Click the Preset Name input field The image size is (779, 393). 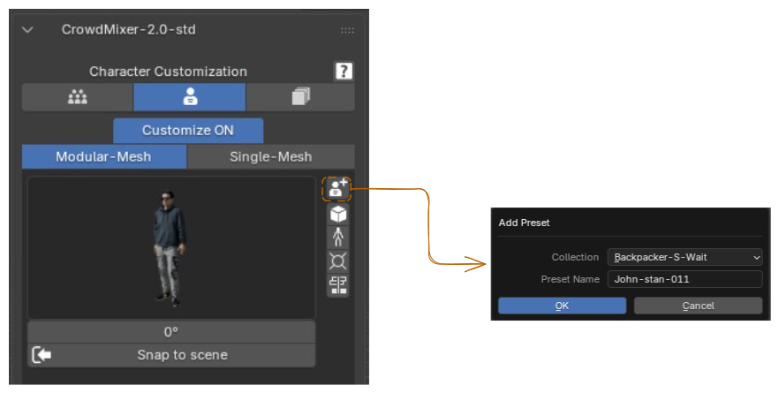[x=684, y=279]
